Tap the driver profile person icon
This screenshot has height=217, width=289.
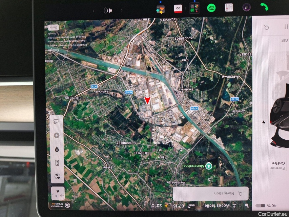tap(234, 206)
